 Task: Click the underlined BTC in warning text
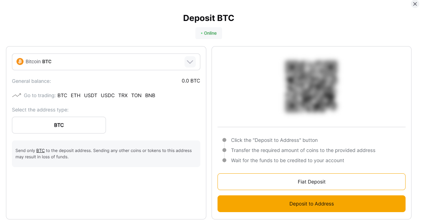(x=40, y=151)
